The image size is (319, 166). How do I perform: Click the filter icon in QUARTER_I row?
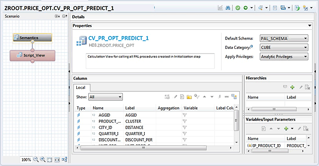click(185, 133)
